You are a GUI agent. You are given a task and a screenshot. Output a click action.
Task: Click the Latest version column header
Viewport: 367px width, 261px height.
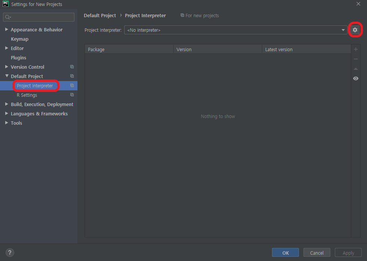pyautogui.click(x=307, y=49)
